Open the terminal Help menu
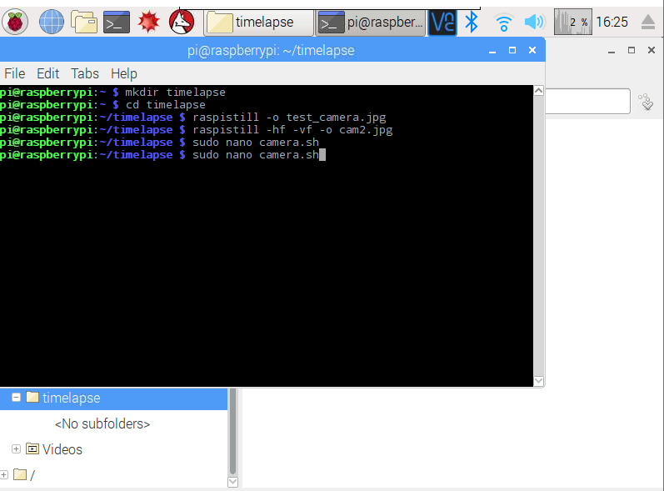 (x=123, y=73)
